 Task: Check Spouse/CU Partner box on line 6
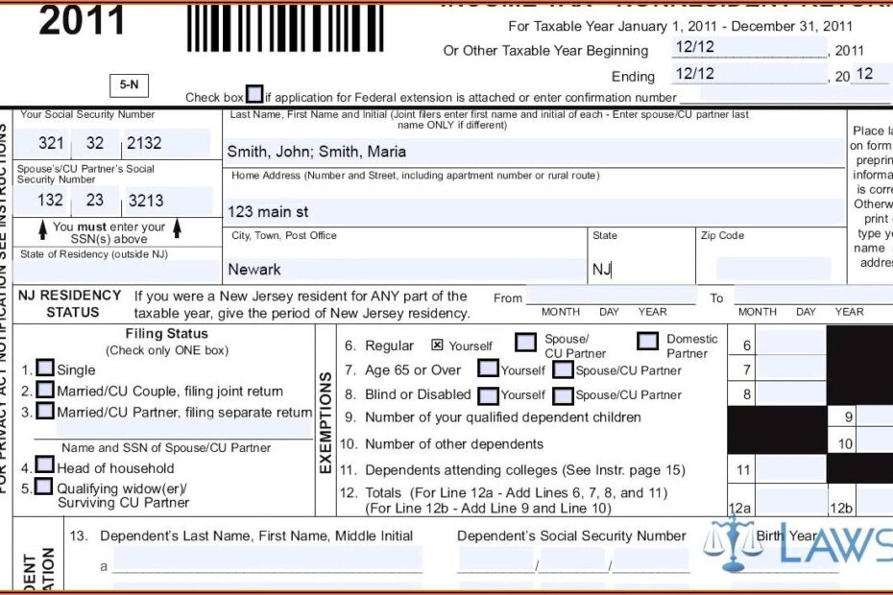525,342
